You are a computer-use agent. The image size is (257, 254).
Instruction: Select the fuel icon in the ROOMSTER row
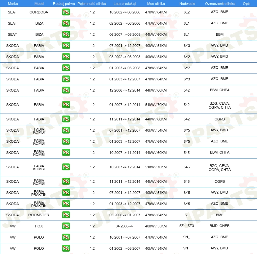pos(66,215)
